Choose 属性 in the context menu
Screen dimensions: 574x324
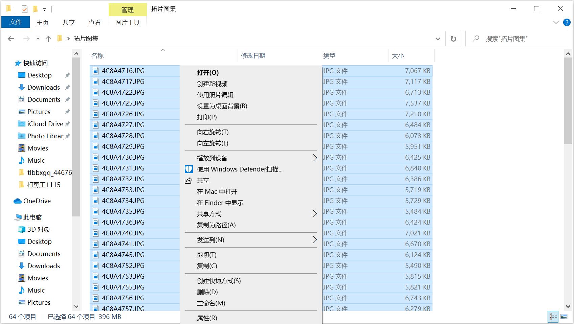point(207,318)
